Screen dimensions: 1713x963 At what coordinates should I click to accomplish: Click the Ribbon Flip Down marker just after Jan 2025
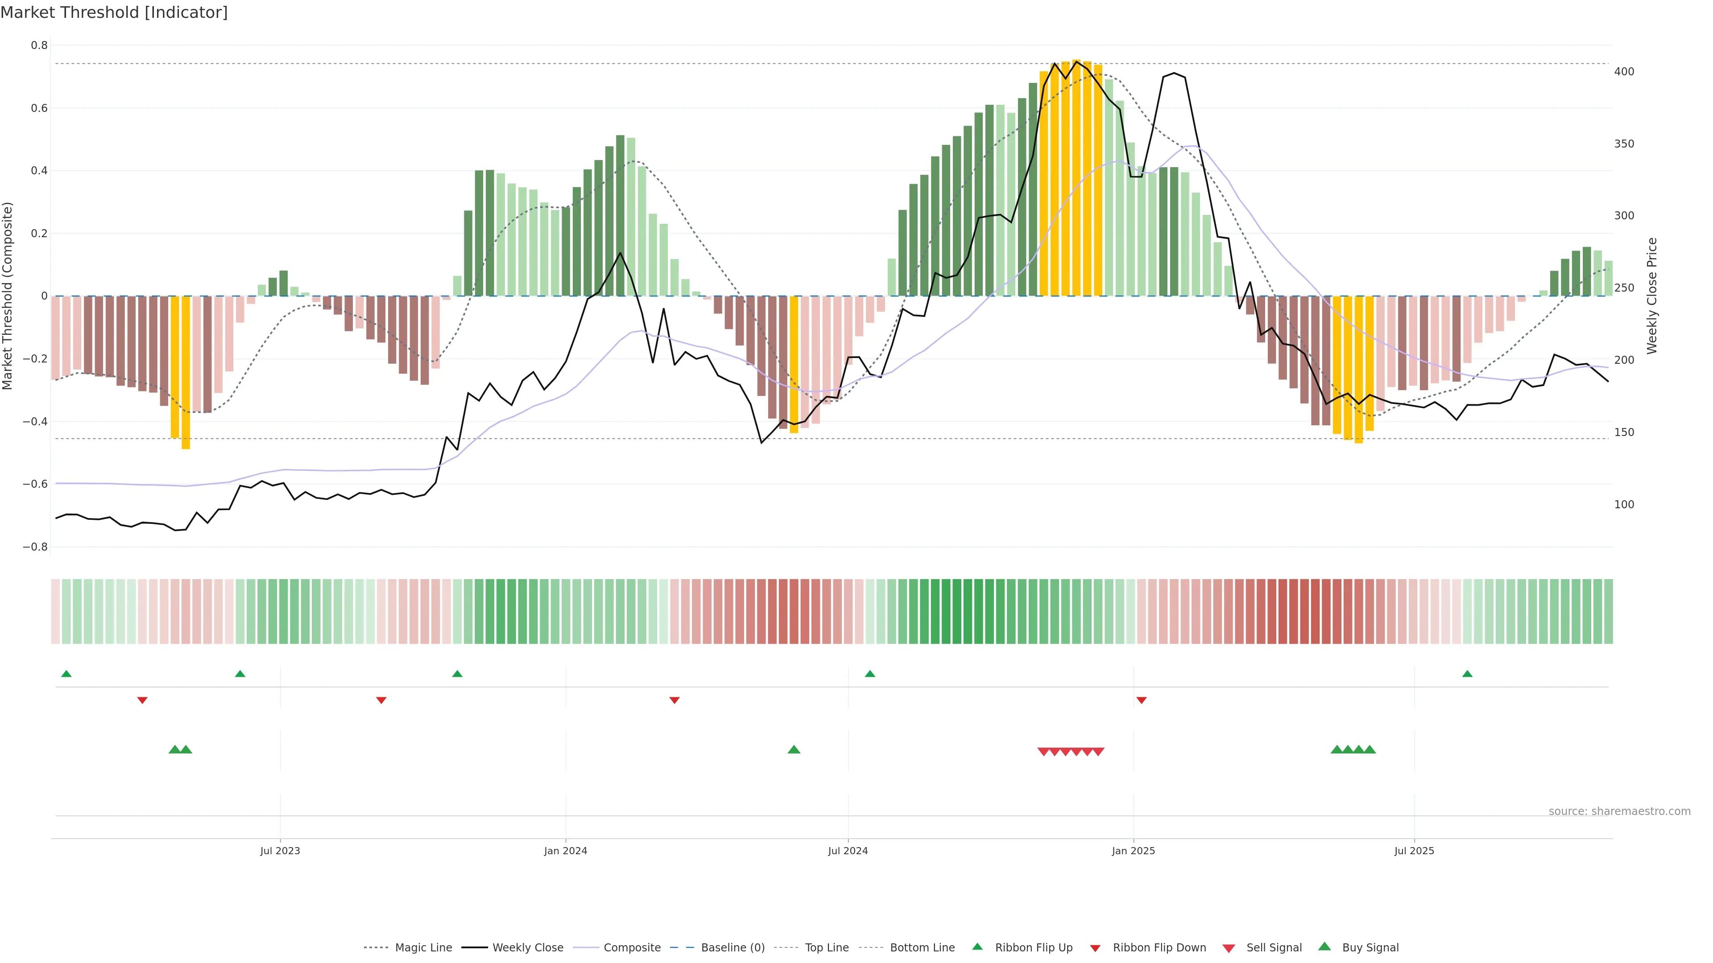(x=1142, y=700)
